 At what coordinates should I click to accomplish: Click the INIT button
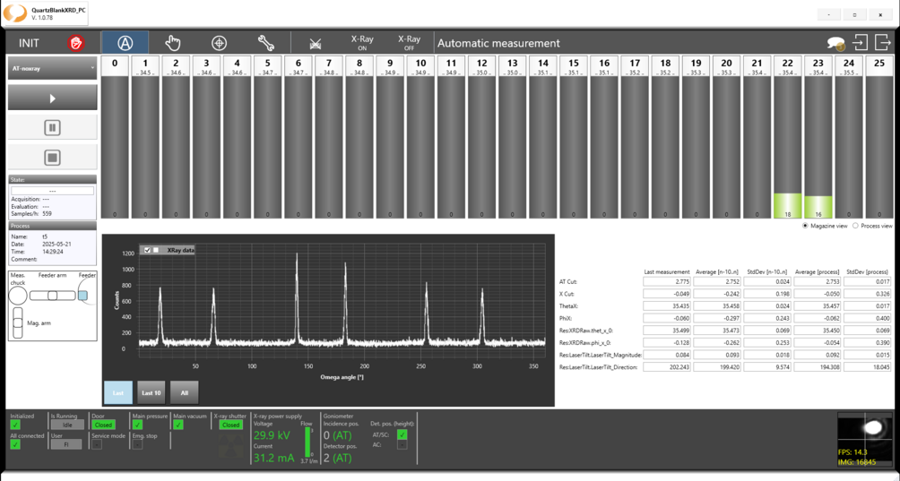29,43
